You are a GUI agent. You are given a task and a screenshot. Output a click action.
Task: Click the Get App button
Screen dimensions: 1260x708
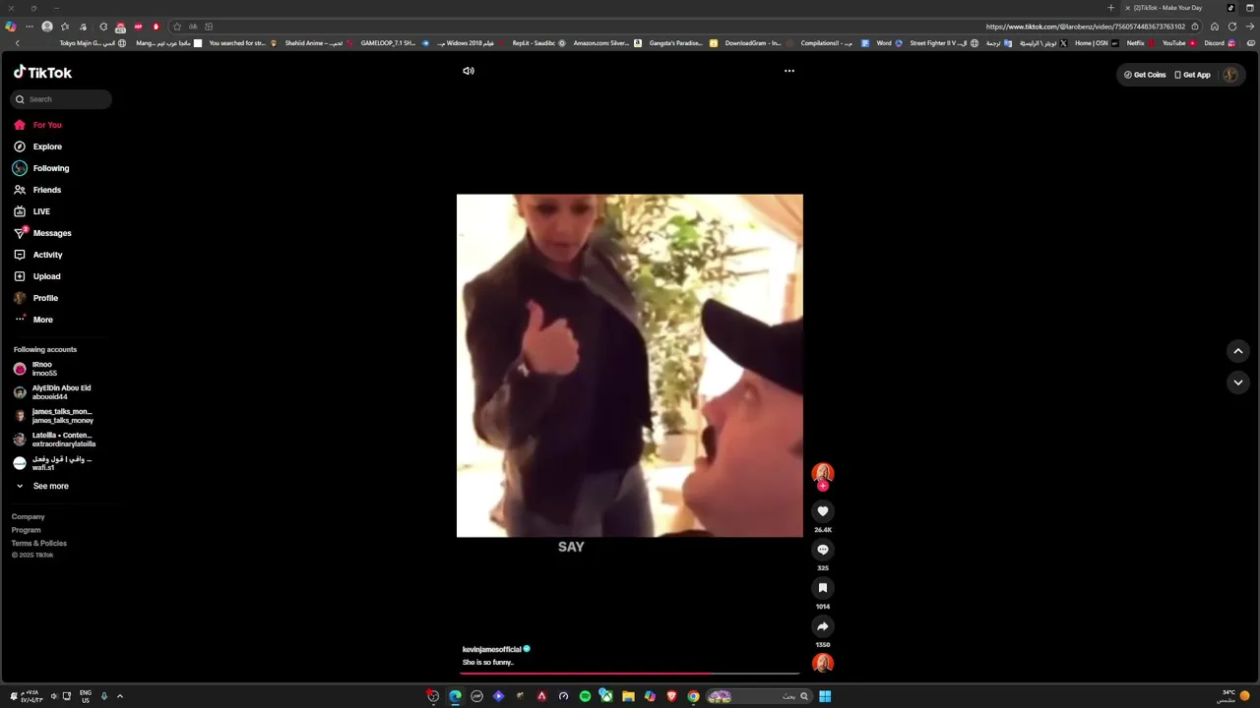(1192, 75)
